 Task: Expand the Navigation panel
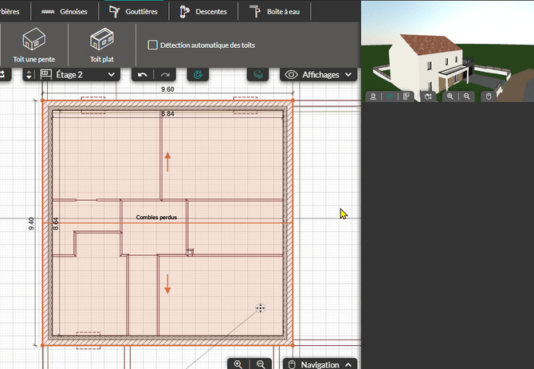(319, 364)
